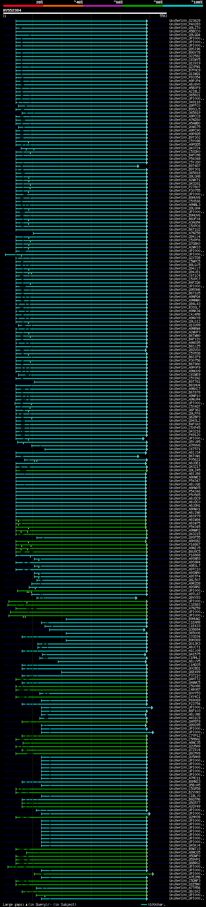
Task: Select hit label UniRef100_Q8VX93
Action: [185, 597]
